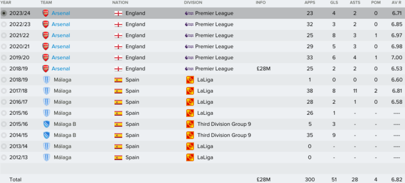Click the Third Division logo in the 2015/16 Málaga B row
Viewport: 405px width, 183px height.
tap(190, 124)
